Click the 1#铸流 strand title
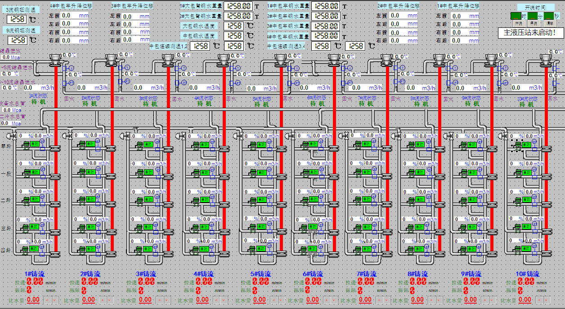 pos(35,274)
